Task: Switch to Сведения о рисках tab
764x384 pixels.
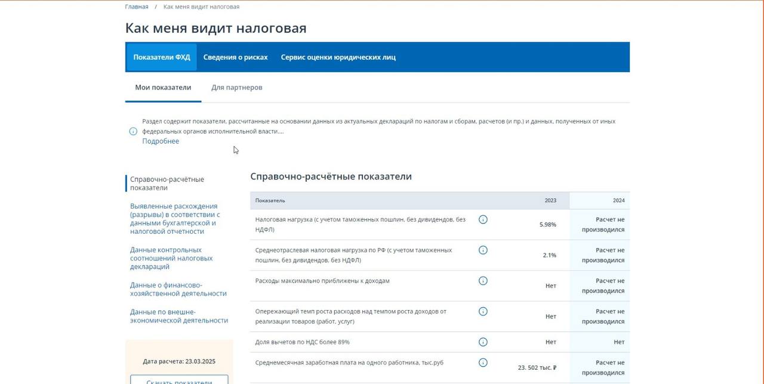Action: pos(235,57)
